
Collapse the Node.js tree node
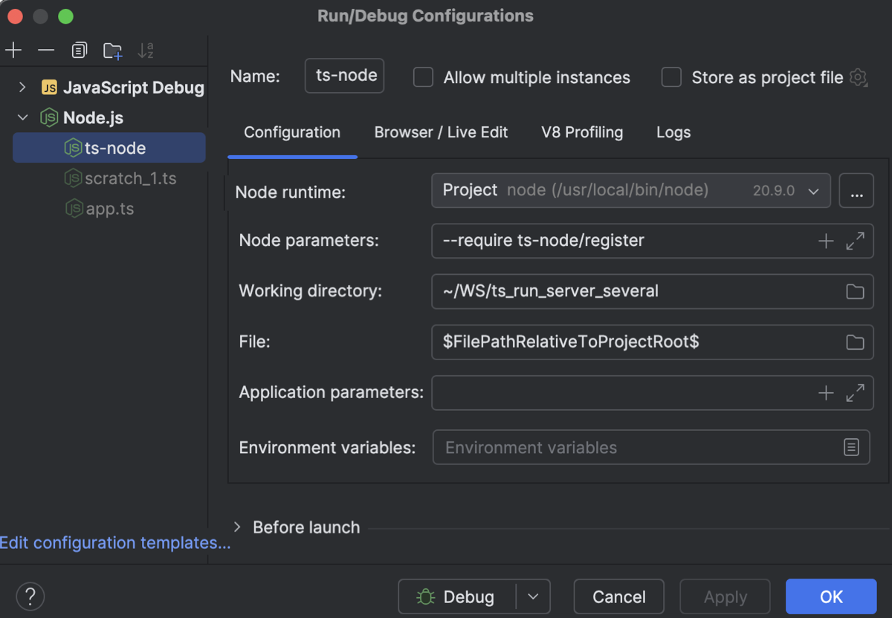22,117
